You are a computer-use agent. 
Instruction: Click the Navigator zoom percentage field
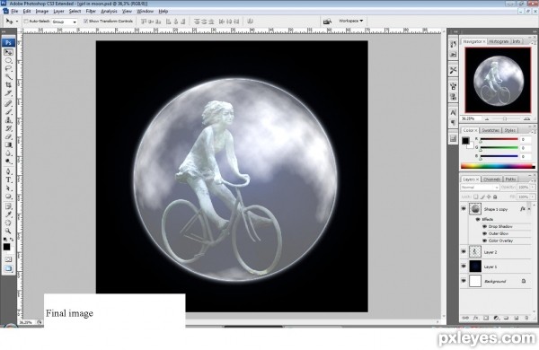(472, 118)
